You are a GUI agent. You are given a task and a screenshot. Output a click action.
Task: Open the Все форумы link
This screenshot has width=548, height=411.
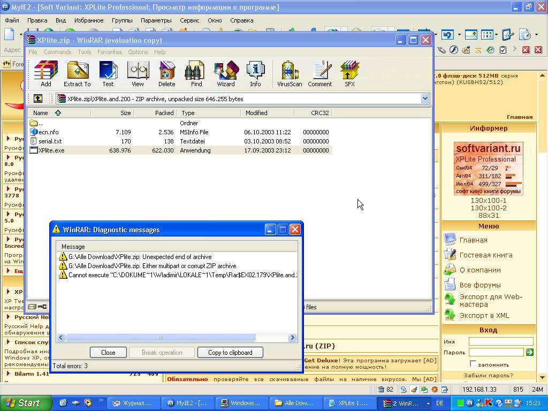coord(480,285)
